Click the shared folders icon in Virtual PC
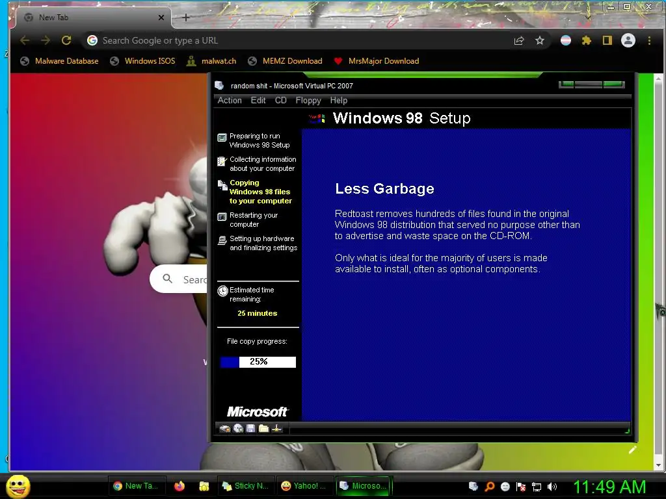 click(x=264, y=429)
